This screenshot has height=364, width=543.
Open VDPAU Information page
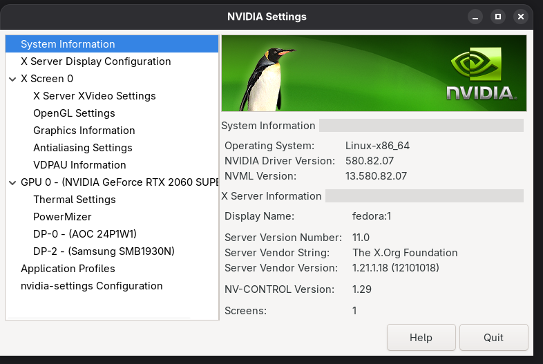click(112, 165)
